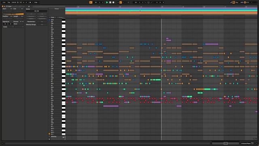Click the C1 piano key

(64, 103)
